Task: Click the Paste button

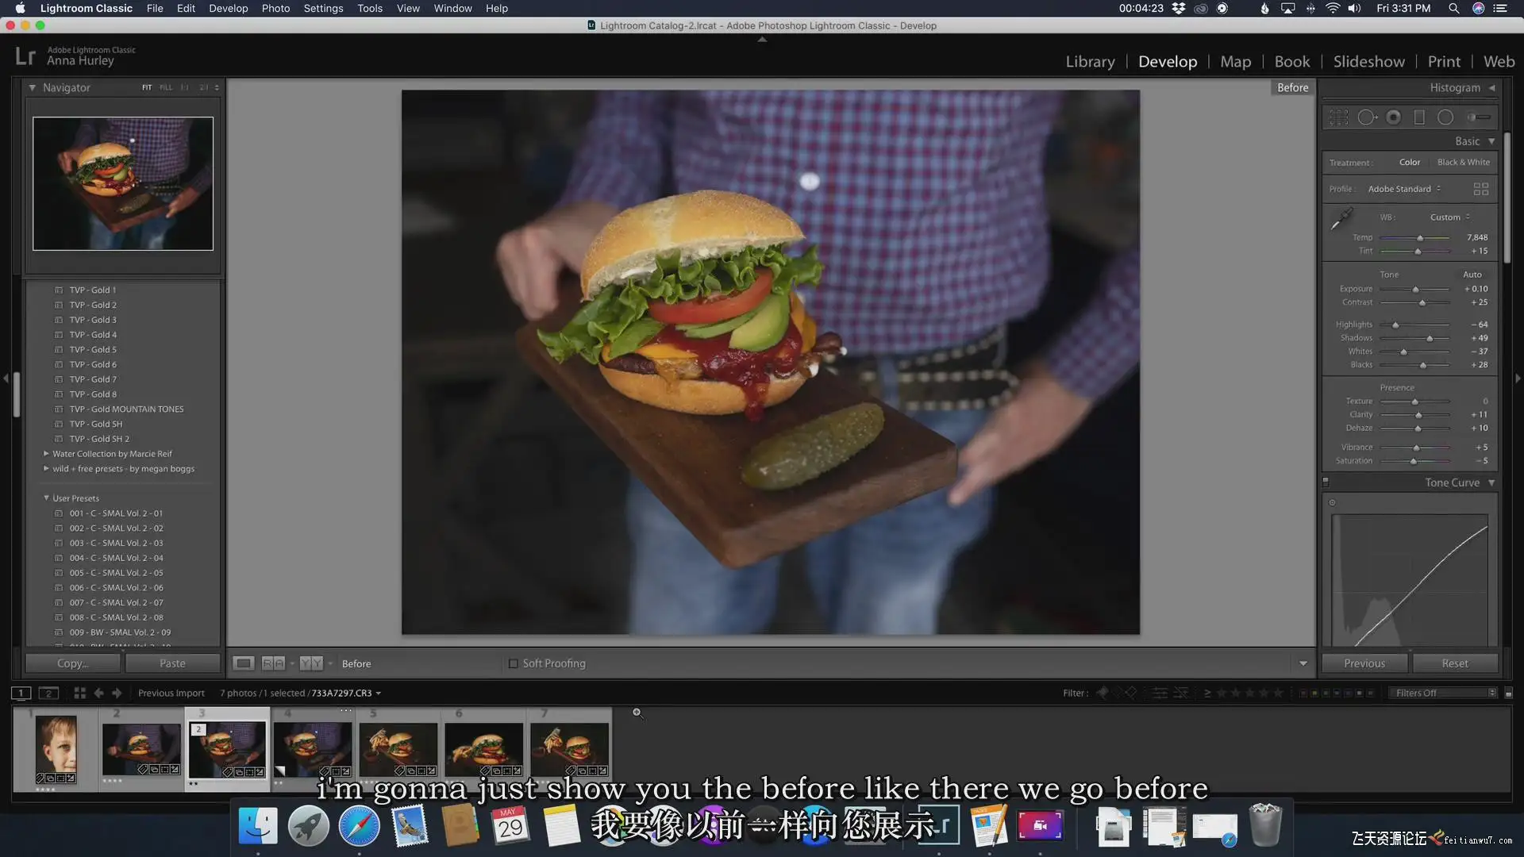Action: click(172, 663)
